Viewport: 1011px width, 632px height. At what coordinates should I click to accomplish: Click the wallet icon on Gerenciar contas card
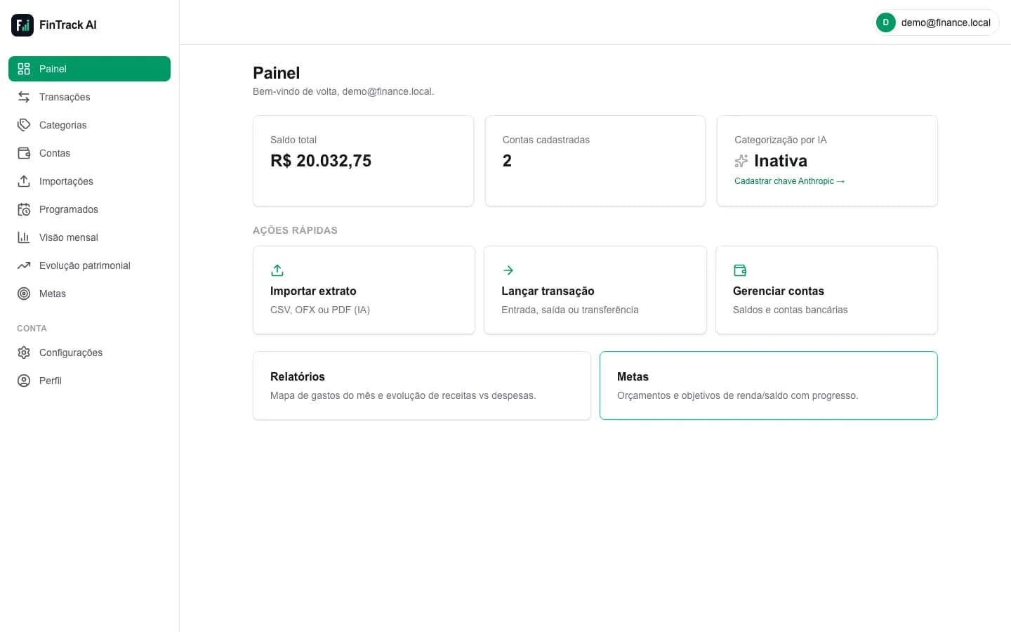[x=740, y=270]
